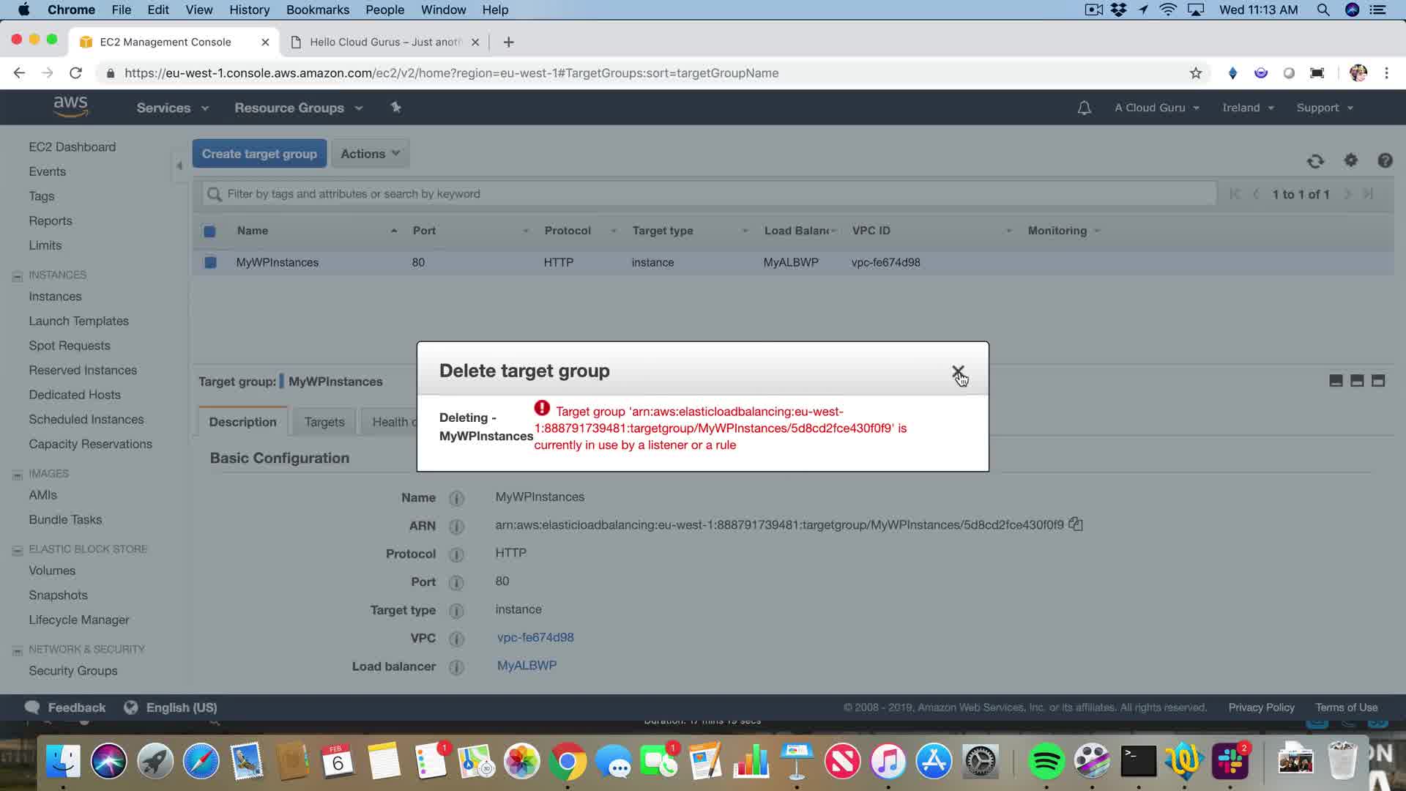The width and height of the screenshot is (1406, 791).
Task: Expand the Services menu
Action: [x=172, y=108]
